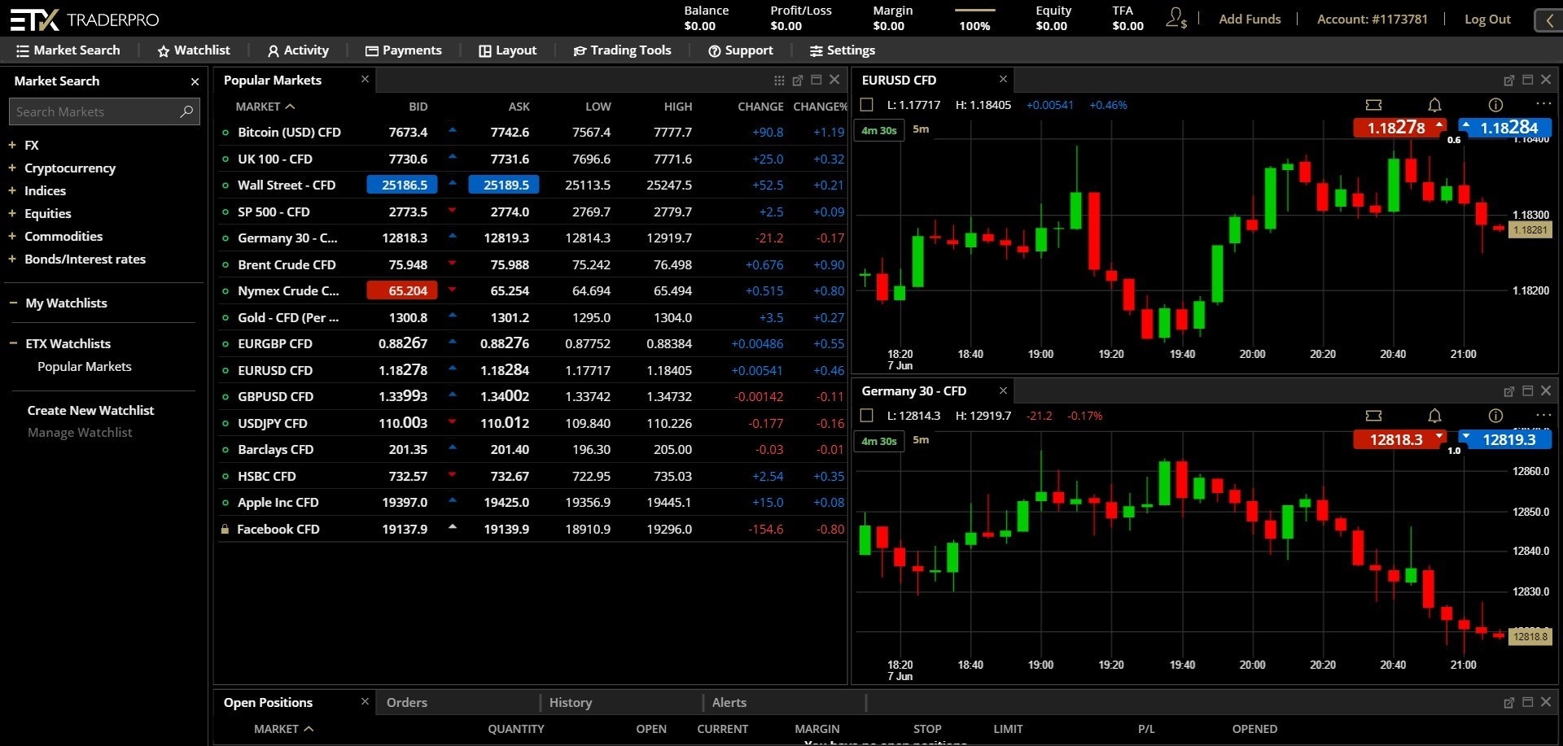Click the search magnifier in Market Search
The height and width of the screenshot is (746, 1563).
(x=186, y=111)
